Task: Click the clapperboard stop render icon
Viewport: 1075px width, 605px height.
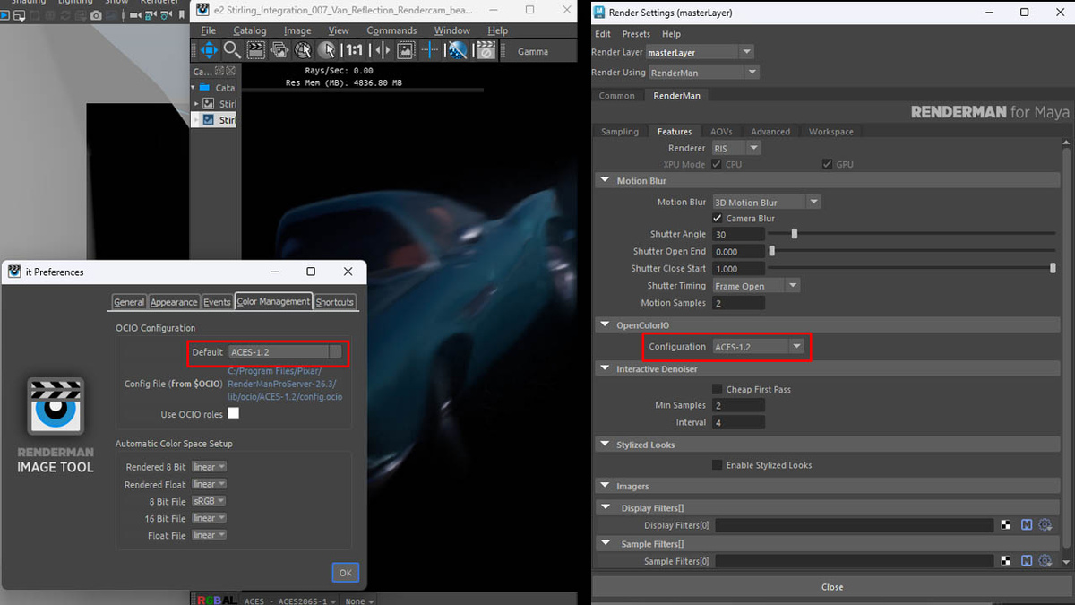Action: [485, 51]
